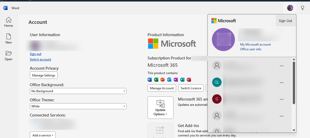The image size is (310, 138).
Task: Click the Microsoft logo under Product Information
Action: (x=172, y=43)
